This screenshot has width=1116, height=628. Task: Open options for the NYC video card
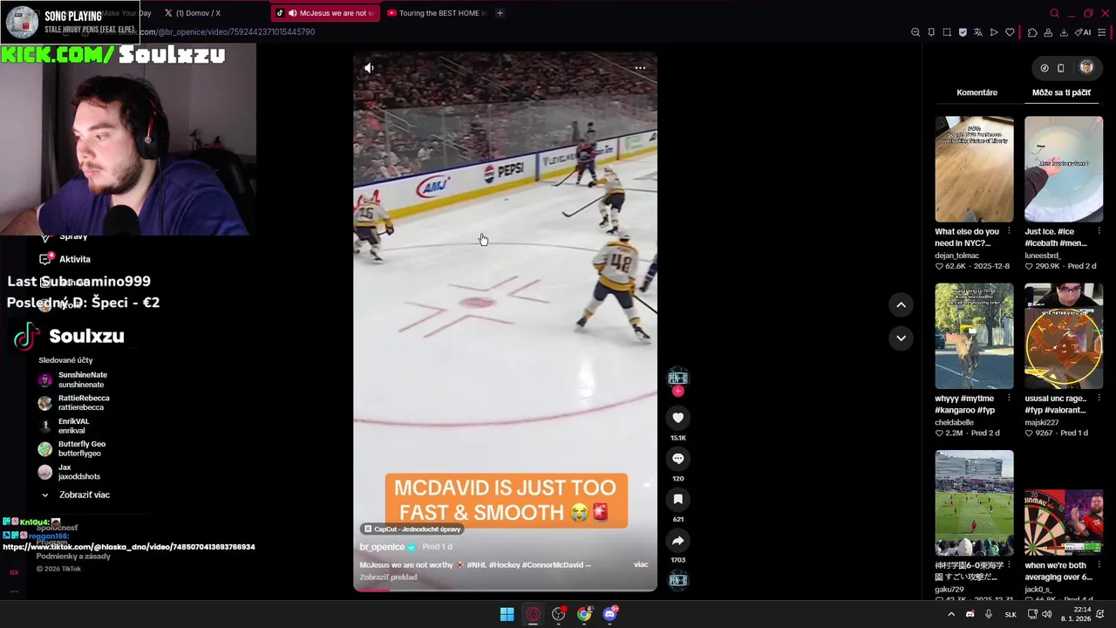[1009, 232]
